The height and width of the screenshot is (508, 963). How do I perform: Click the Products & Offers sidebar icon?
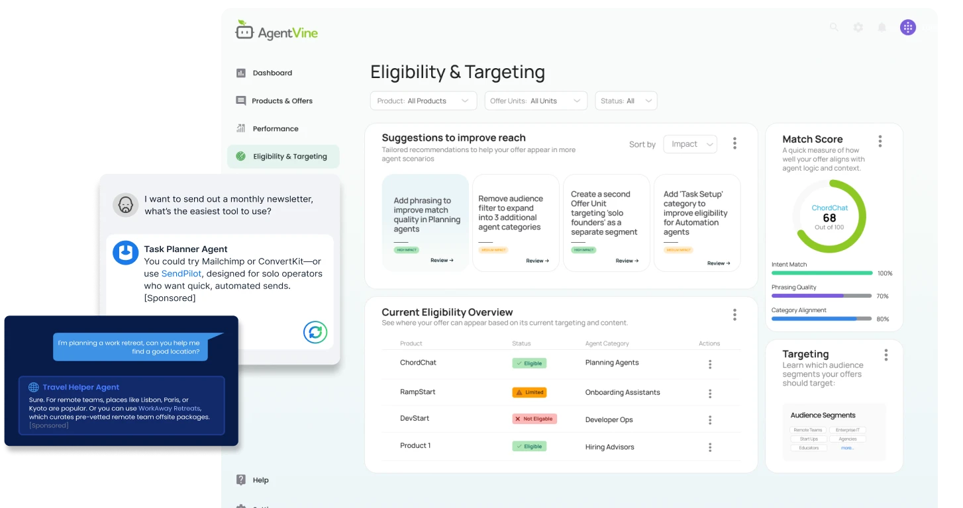click(x=240, y=101)
